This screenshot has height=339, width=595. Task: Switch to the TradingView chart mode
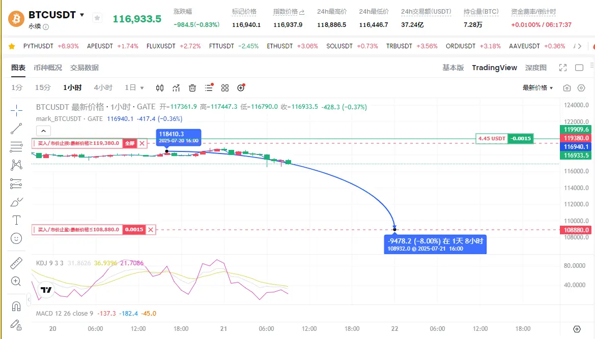(494, 68)
